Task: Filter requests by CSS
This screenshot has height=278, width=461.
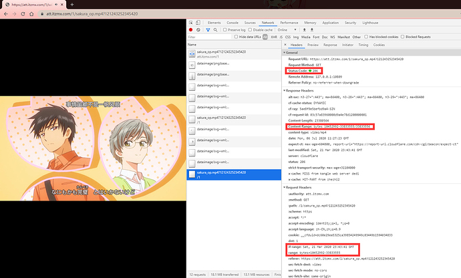Action: coord(288,37)
